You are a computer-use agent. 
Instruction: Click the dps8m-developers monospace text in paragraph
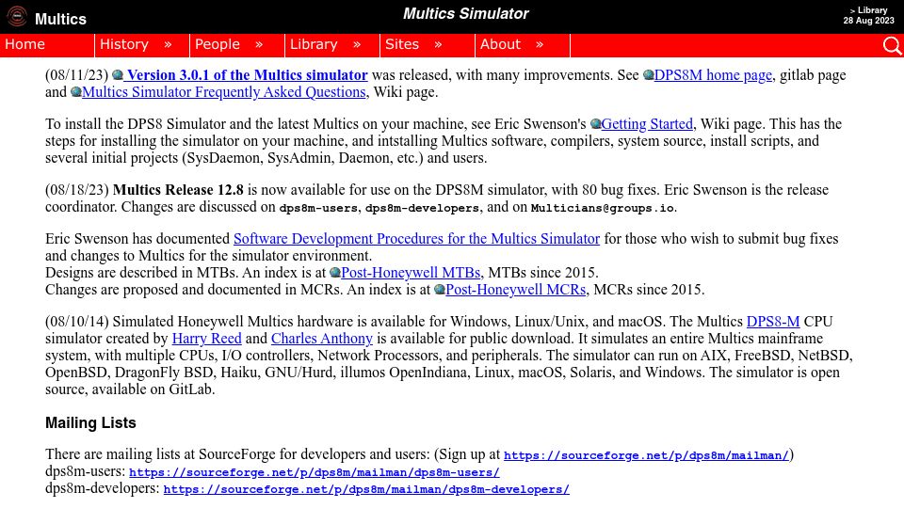(x=422, y=208)
